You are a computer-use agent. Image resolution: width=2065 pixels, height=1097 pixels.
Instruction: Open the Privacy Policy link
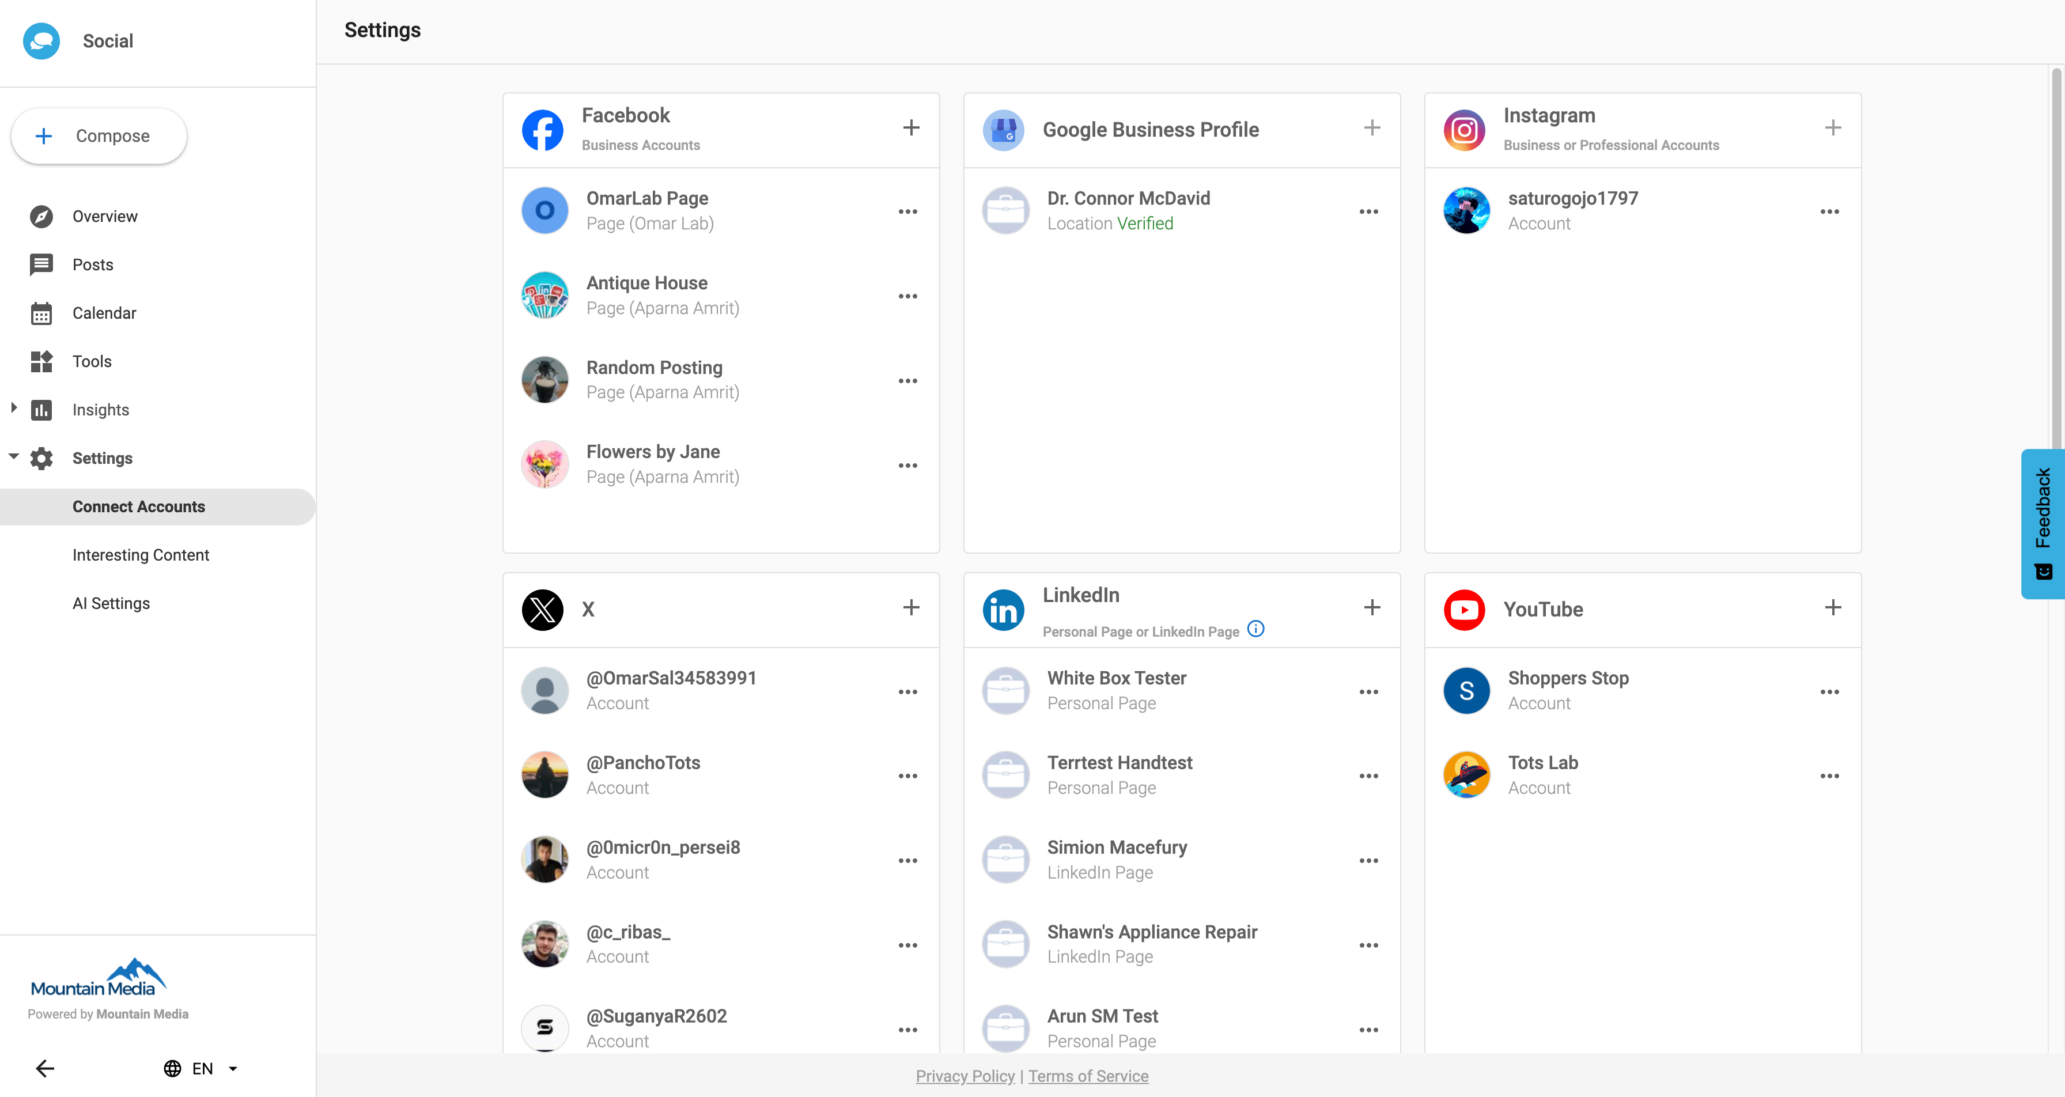pyautogui.click(x=965, y=1076)
